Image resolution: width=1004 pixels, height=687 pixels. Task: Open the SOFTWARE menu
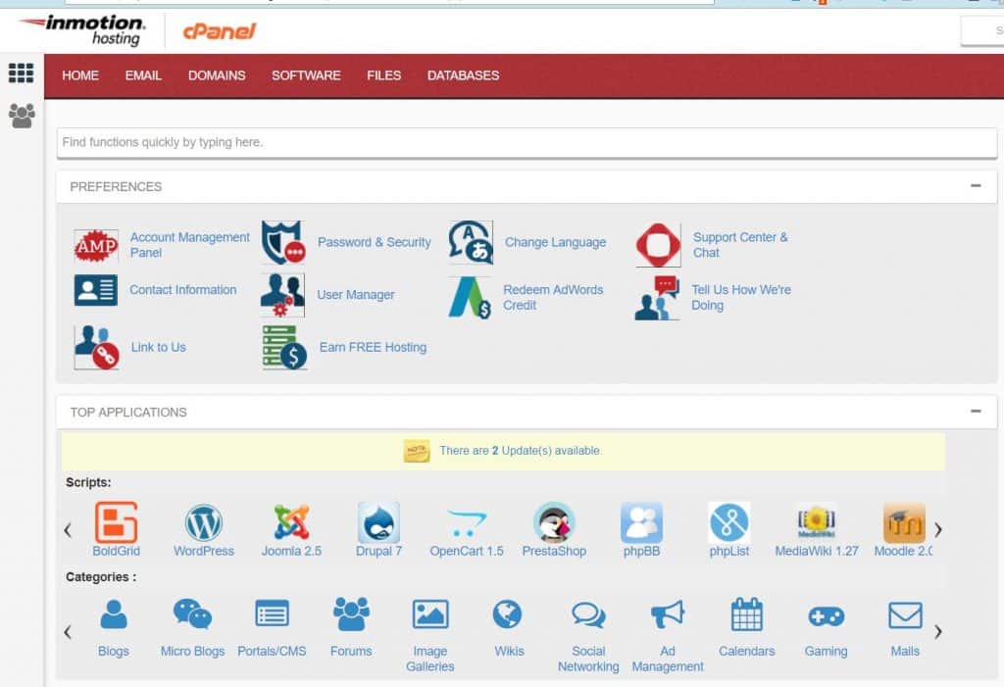(x=306, y=75)
